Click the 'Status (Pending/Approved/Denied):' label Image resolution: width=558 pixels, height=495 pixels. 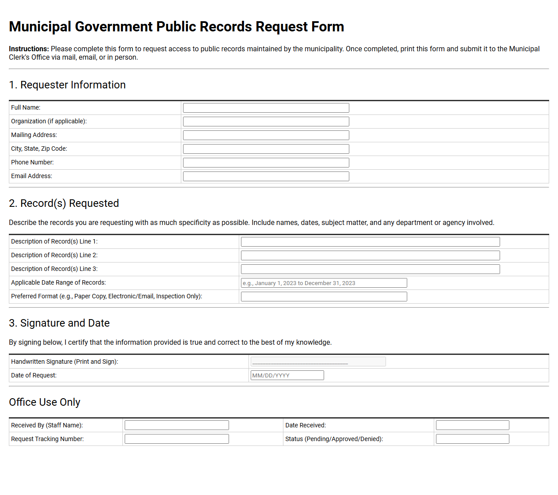(334, 439)
